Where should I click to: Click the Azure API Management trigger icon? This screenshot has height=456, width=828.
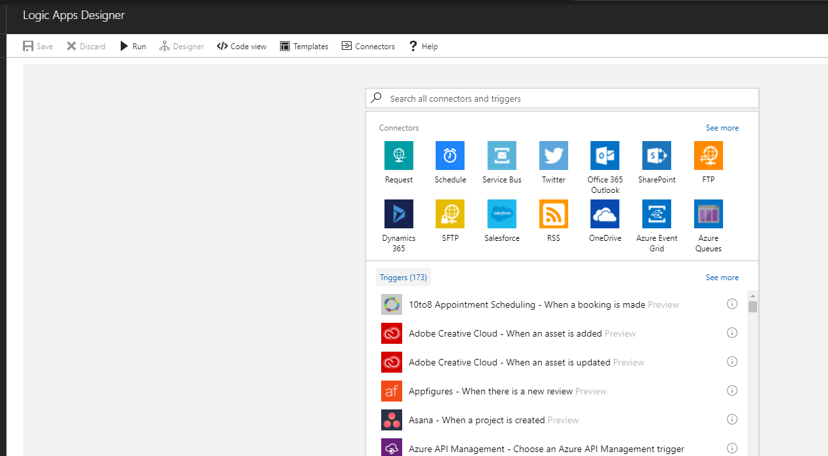(x=392, y=447)
